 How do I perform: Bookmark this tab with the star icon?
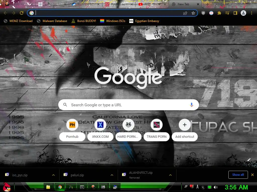[193, 13]
